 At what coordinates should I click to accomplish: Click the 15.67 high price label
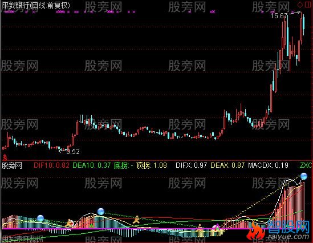pos(279,15)
